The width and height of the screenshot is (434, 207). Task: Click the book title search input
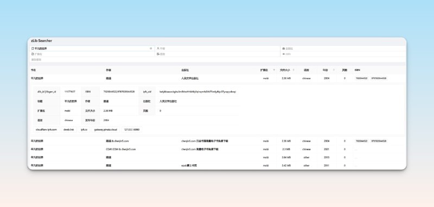click(x=92, y=49)
